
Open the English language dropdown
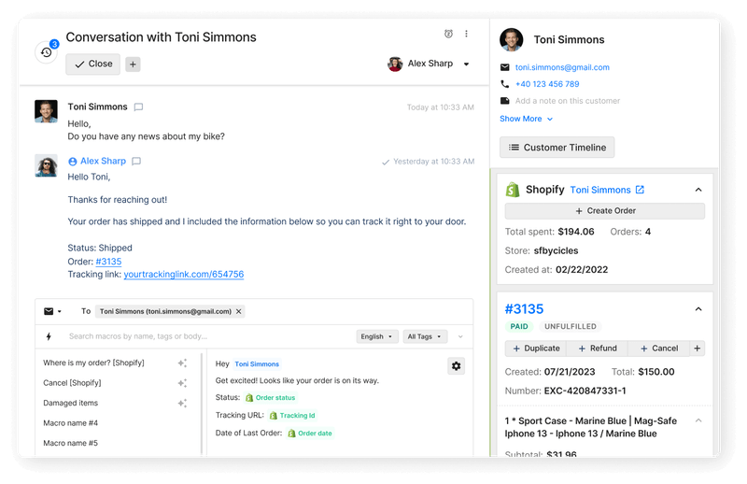[376, 336]
